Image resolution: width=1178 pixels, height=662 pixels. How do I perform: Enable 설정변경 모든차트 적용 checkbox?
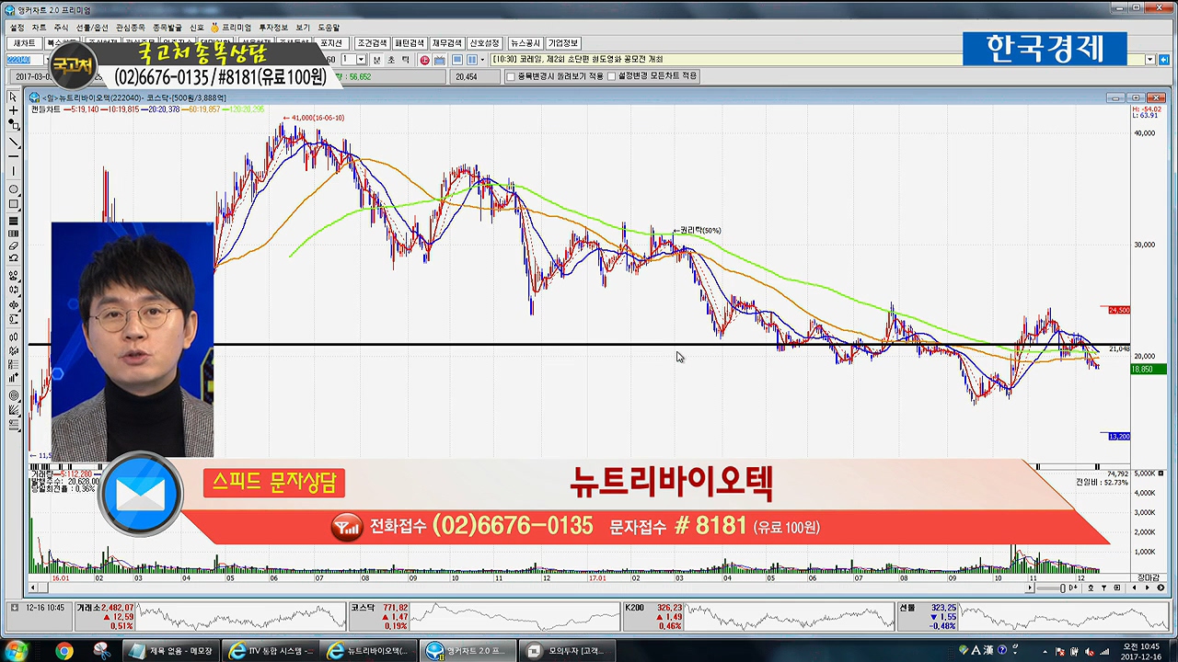tap(611, 76)
